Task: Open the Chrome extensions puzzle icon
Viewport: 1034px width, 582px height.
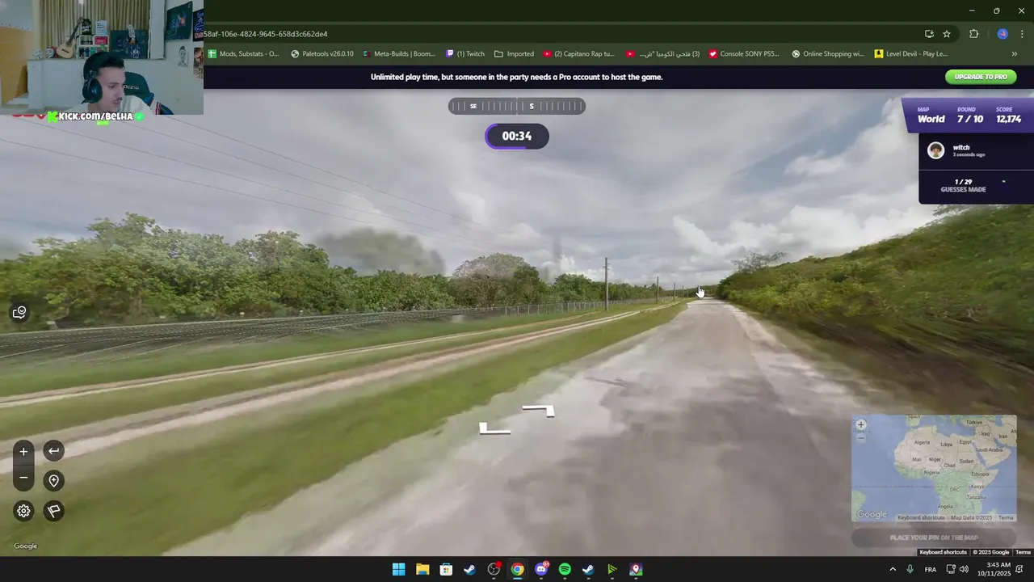Action: pyautogui.click(x=973, y=34)
